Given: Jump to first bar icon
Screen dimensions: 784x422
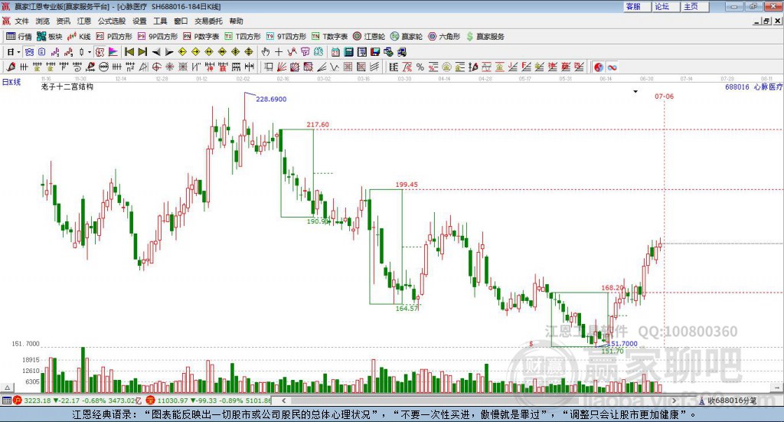Looking at the screenshot, I should pyautogui.click(x=129, y=52).
